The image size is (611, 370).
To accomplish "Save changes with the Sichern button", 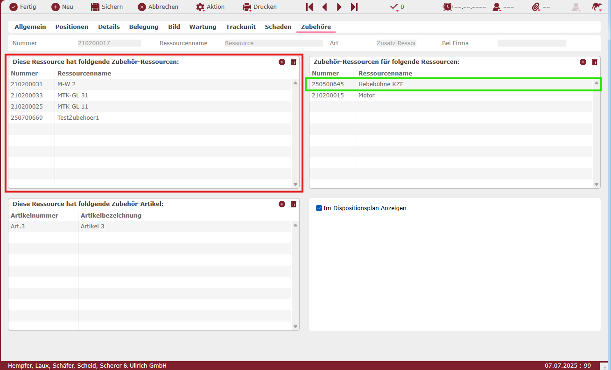I will coord(107,7).
